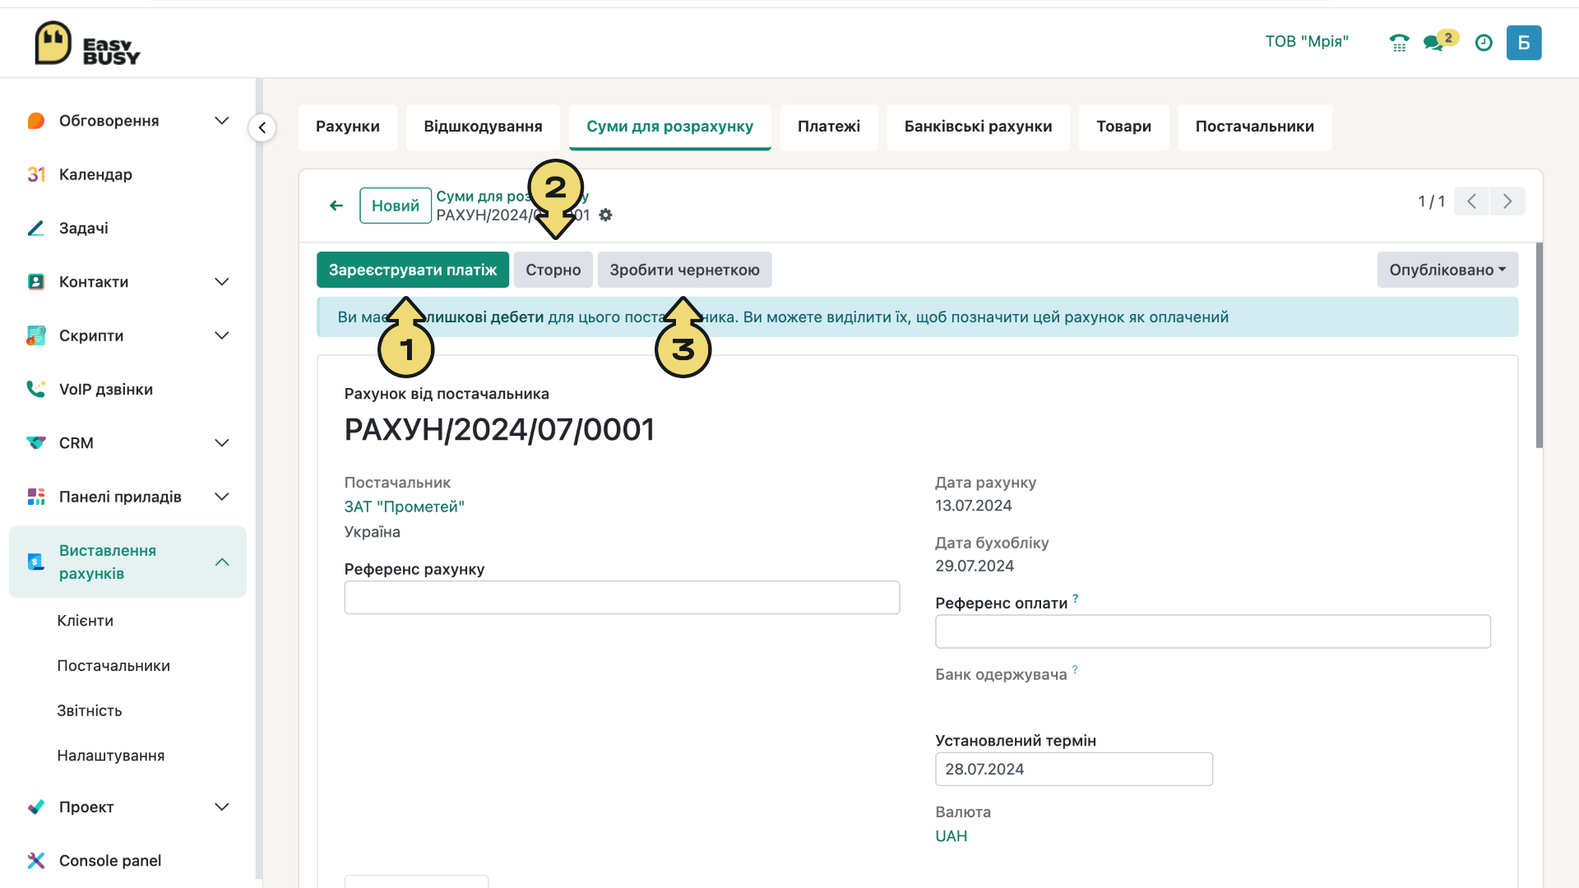The height and width of the screenshot is (888, 1579).
Task: Open the Звітність submenu item
Action: [x=90, y=711]
